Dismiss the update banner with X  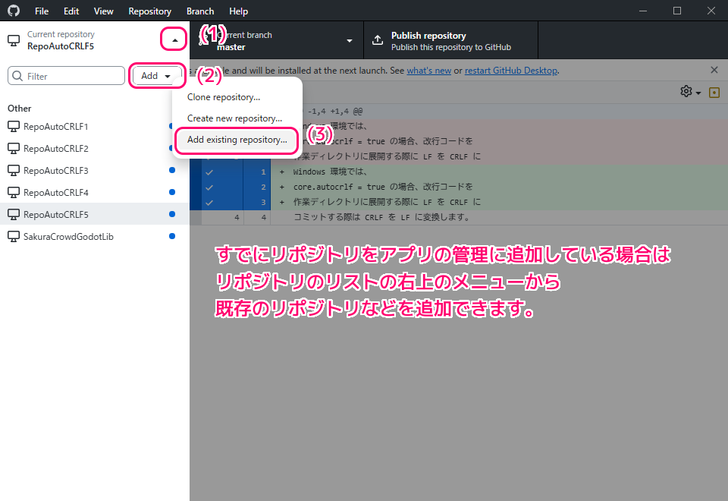pos(714,70)
